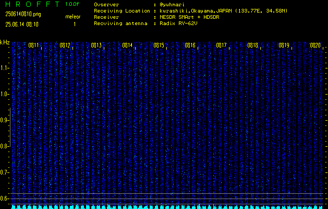Screen dimensions: 328x209
Task: Click the 0814 time marker
Action: (x=127, y=45)
